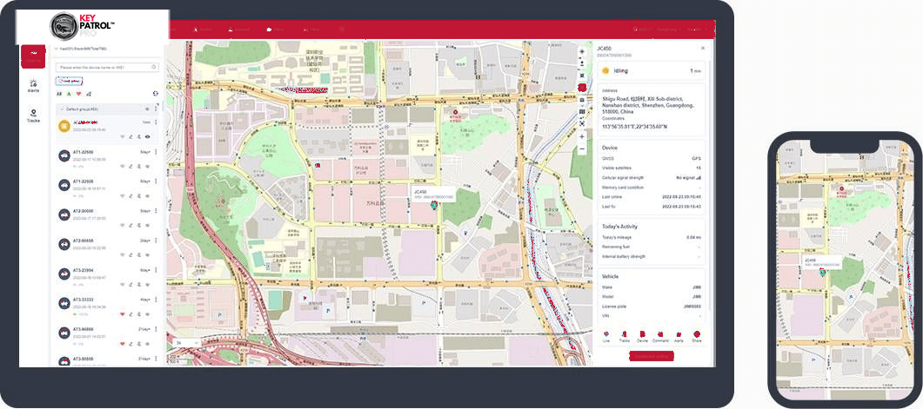Toggle favorite heart on AT3-86868 row
923x409 pixels.
pos(123,343)
